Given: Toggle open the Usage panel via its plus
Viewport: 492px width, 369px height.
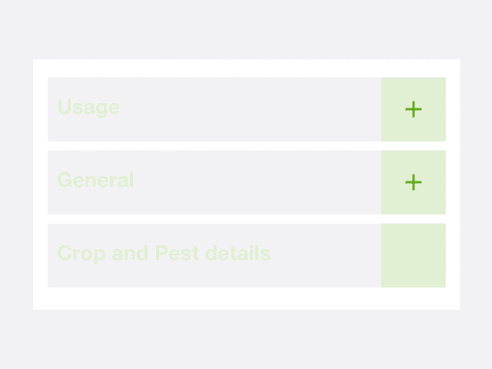Looking at the screenshot, I should coord(414,109).
